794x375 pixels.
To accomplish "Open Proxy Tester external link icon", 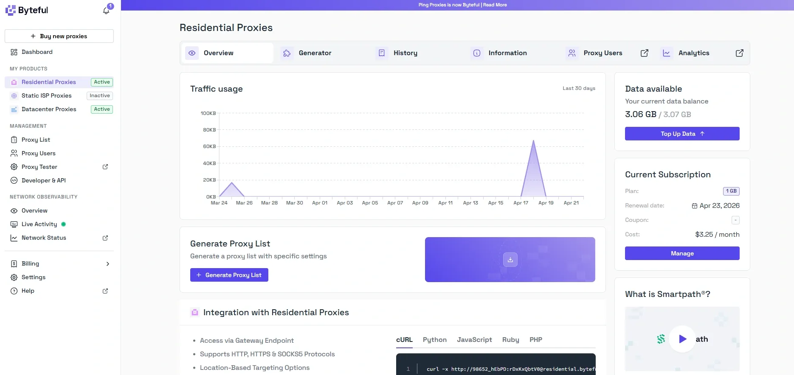I will 105,167.
